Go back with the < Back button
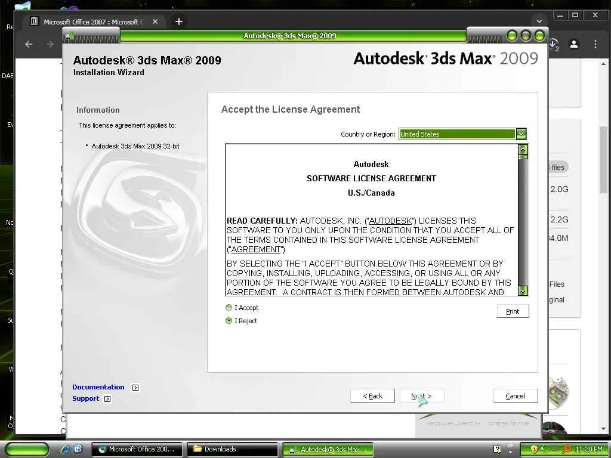 coord(372,396)
